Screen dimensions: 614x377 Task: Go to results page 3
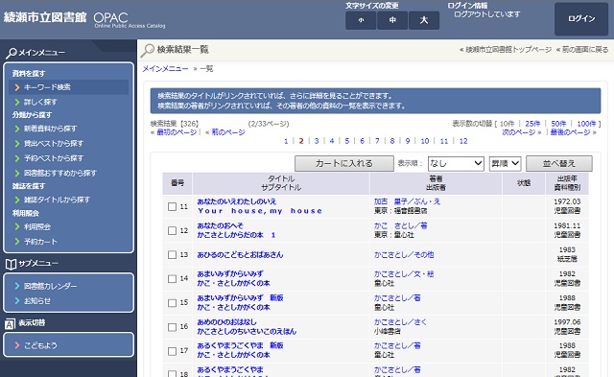pyautogui.click(x=317, y=141)
